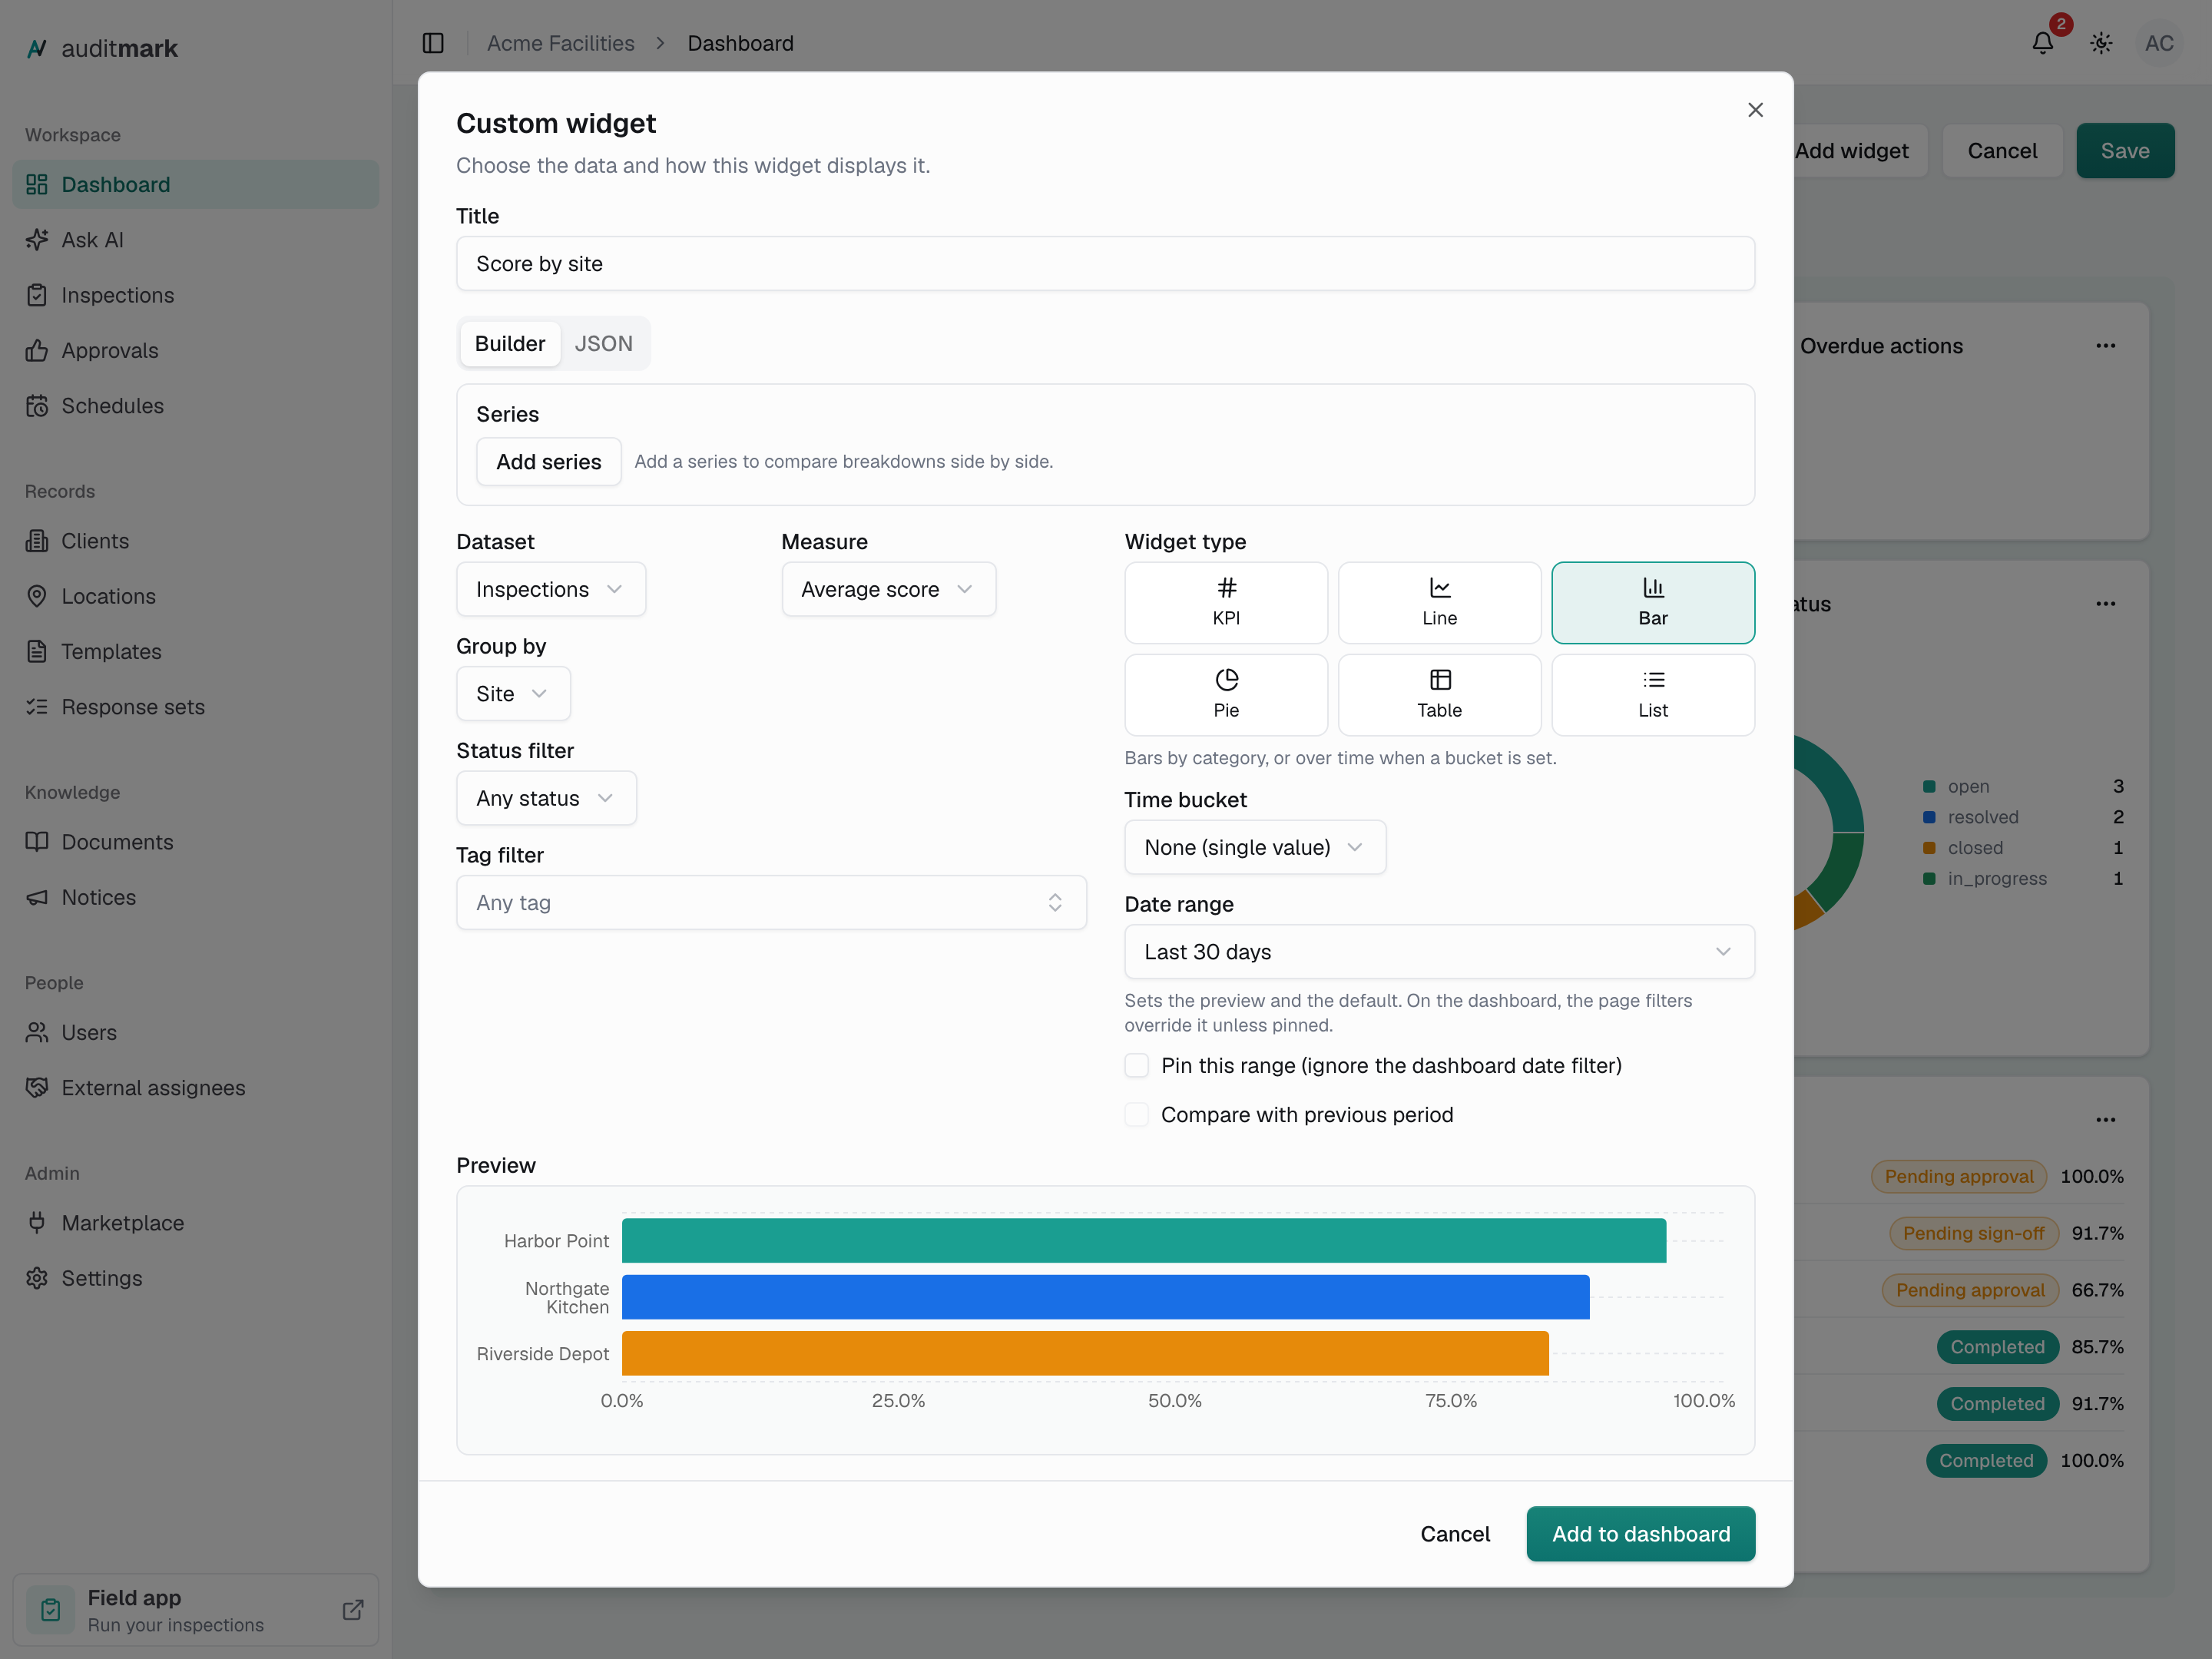Select the KPI widget type
This screenshot has width=2212, height=1659.
point(1226,602)
